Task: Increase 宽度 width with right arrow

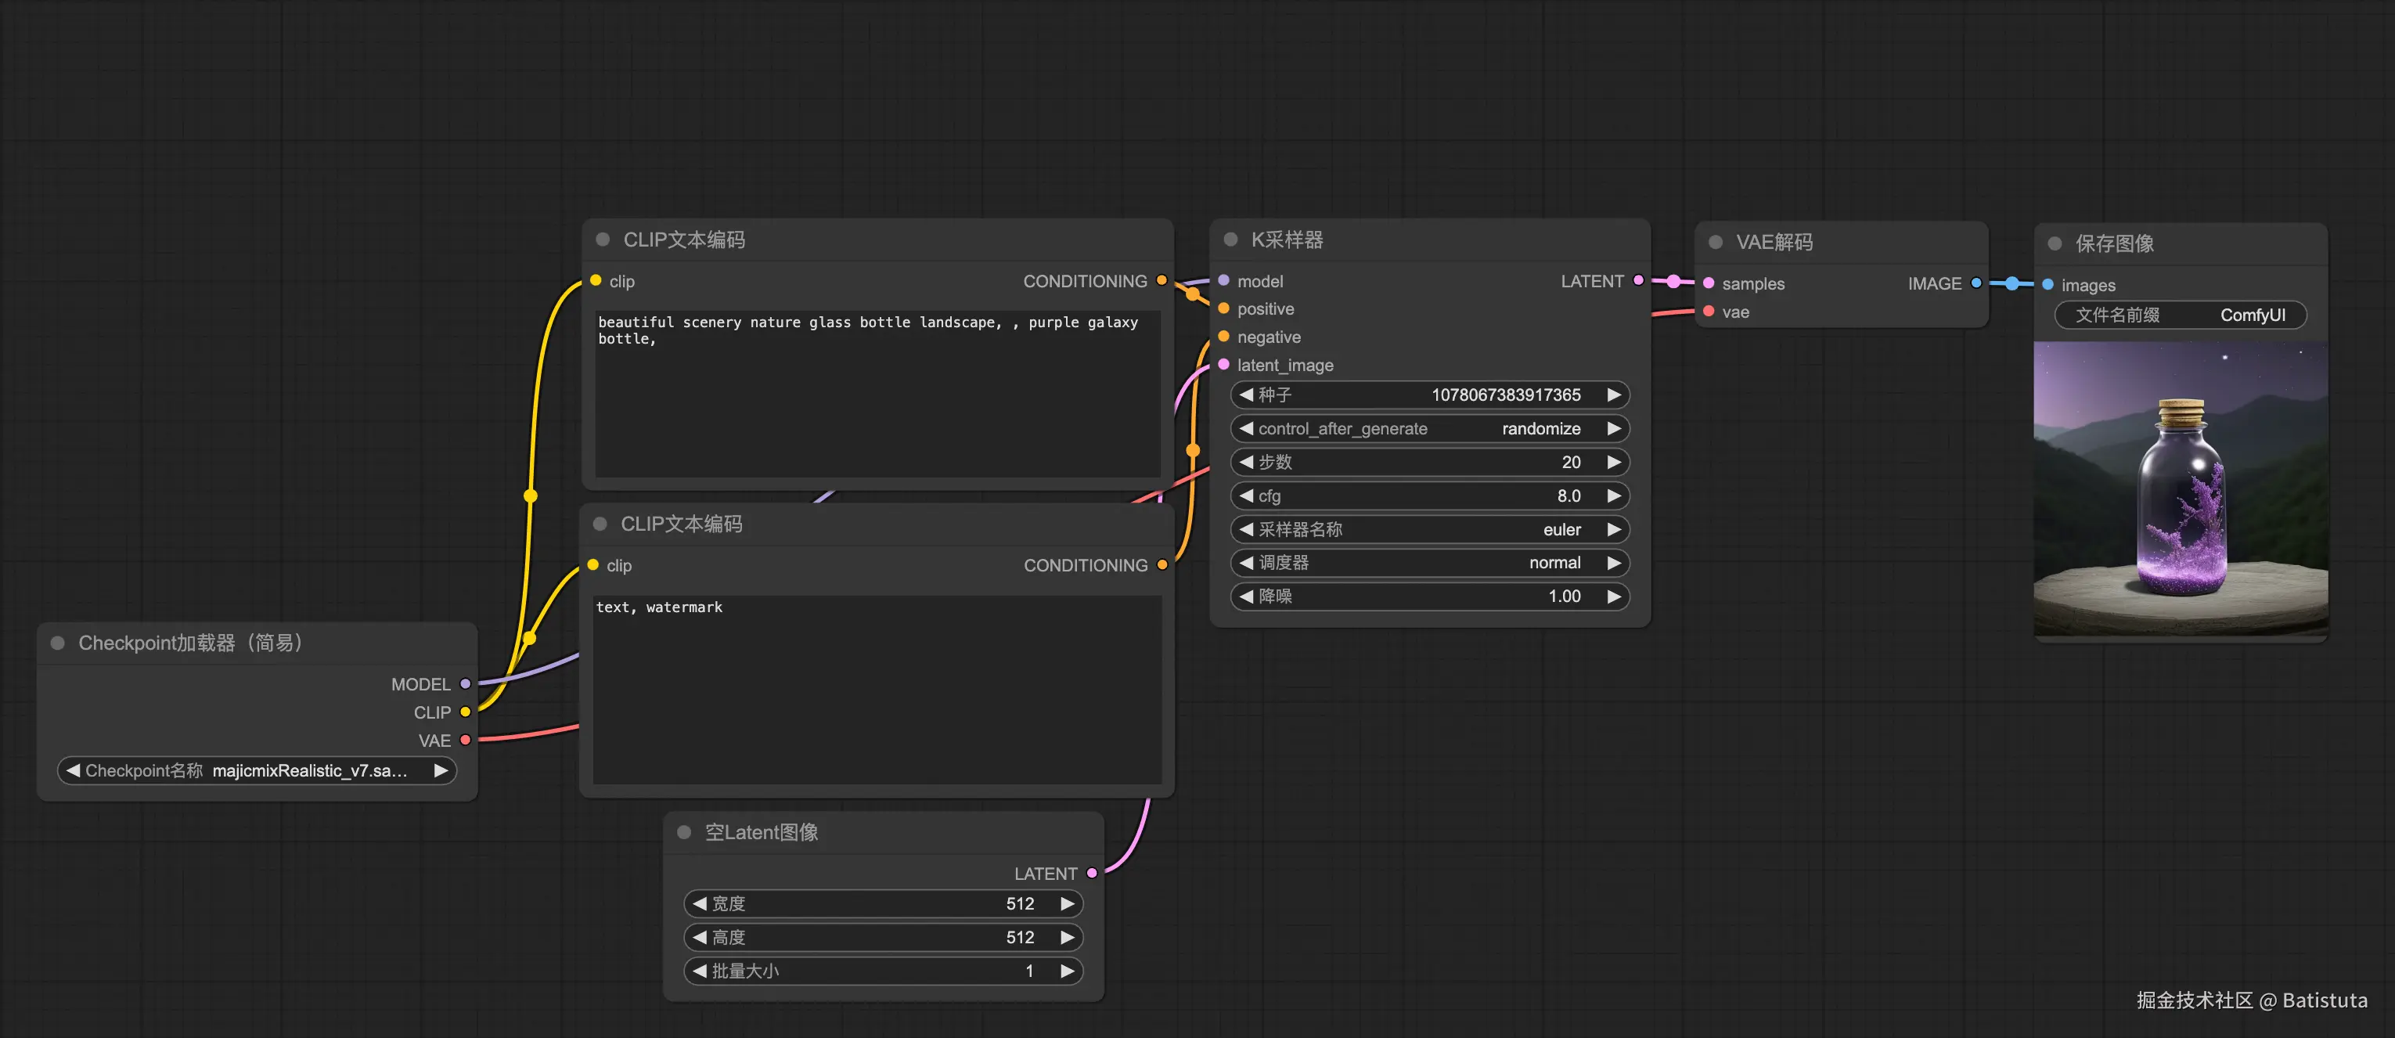Action: pyautogui.click(x=1068, y=903)
